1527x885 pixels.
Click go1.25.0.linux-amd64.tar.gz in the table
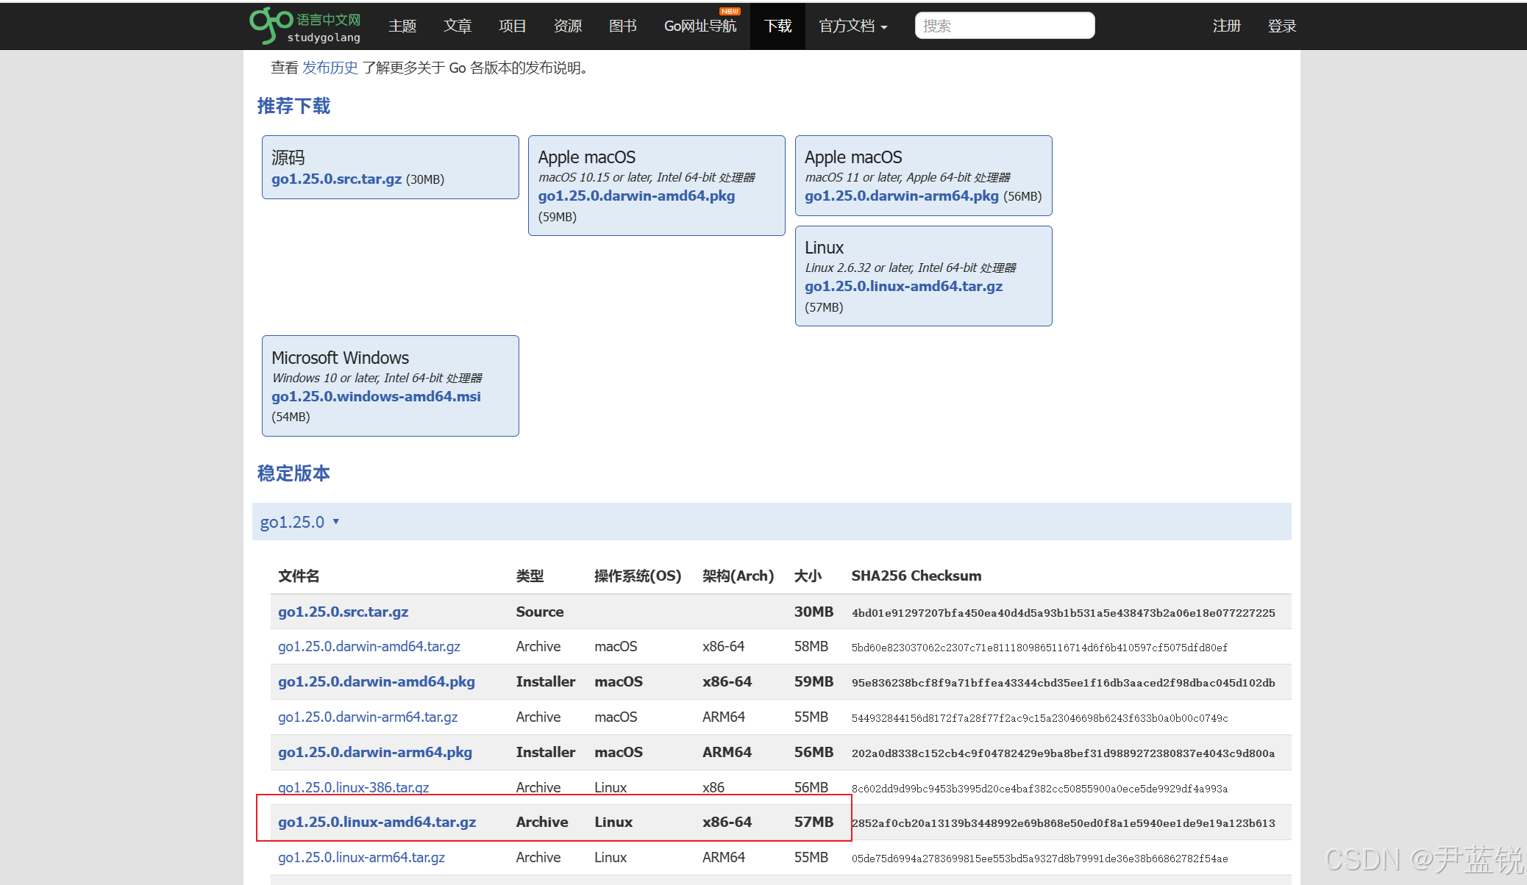(377, 822)
